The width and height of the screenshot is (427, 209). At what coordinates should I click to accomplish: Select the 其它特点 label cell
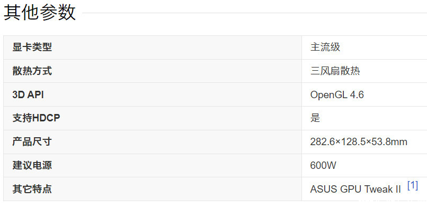153,189
